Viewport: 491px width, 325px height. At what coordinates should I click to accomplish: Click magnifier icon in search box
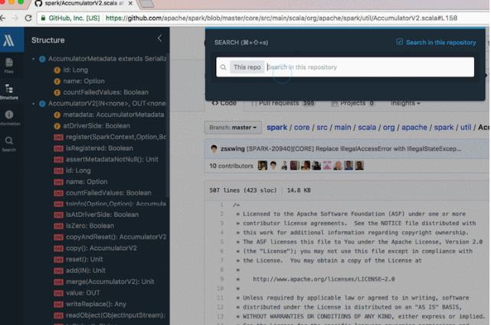point(223,67)
